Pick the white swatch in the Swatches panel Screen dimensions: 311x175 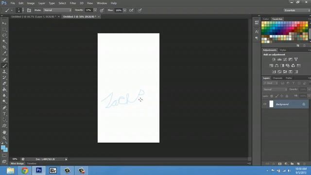271,36
